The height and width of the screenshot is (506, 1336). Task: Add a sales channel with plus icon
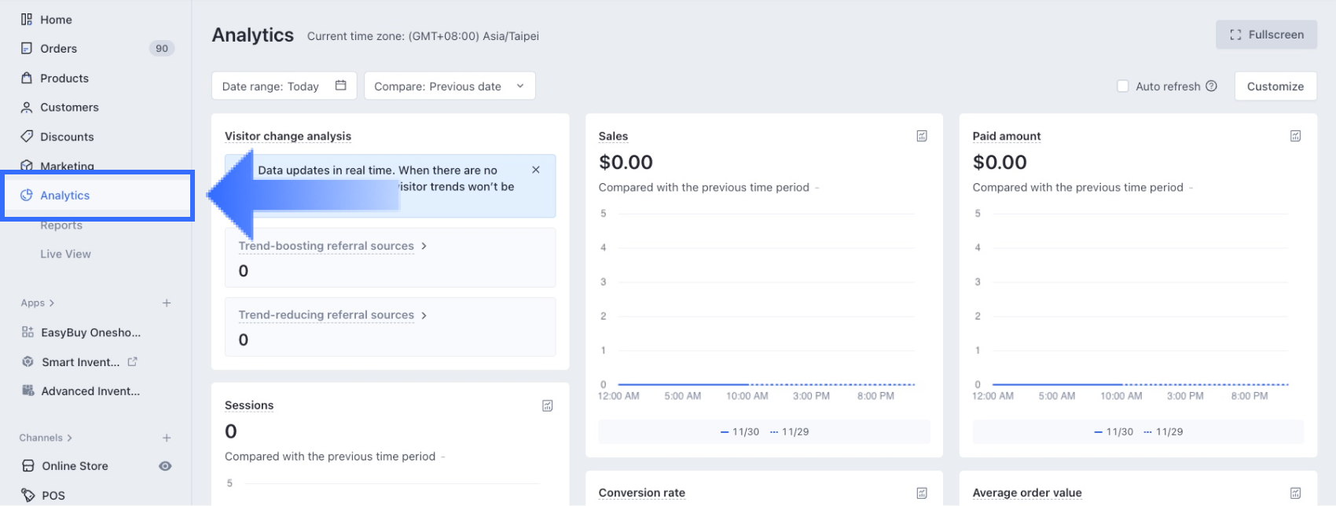pos(167,438)
